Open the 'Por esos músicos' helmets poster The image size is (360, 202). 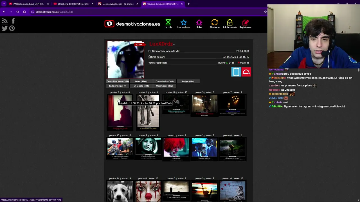[x=204, y=149]
